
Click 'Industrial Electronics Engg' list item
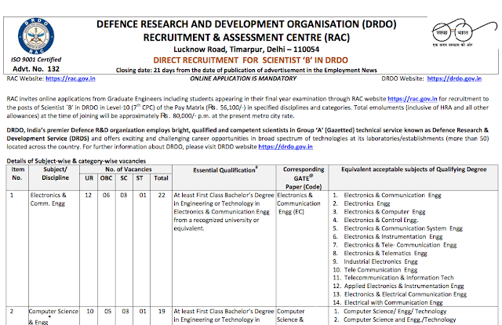click(380, 261)
